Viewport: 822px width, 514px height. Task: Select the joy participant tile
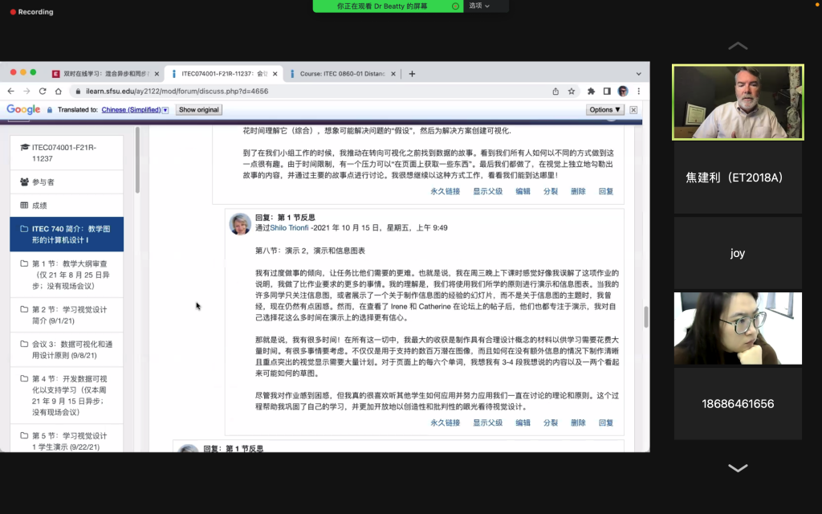(738, 253)
